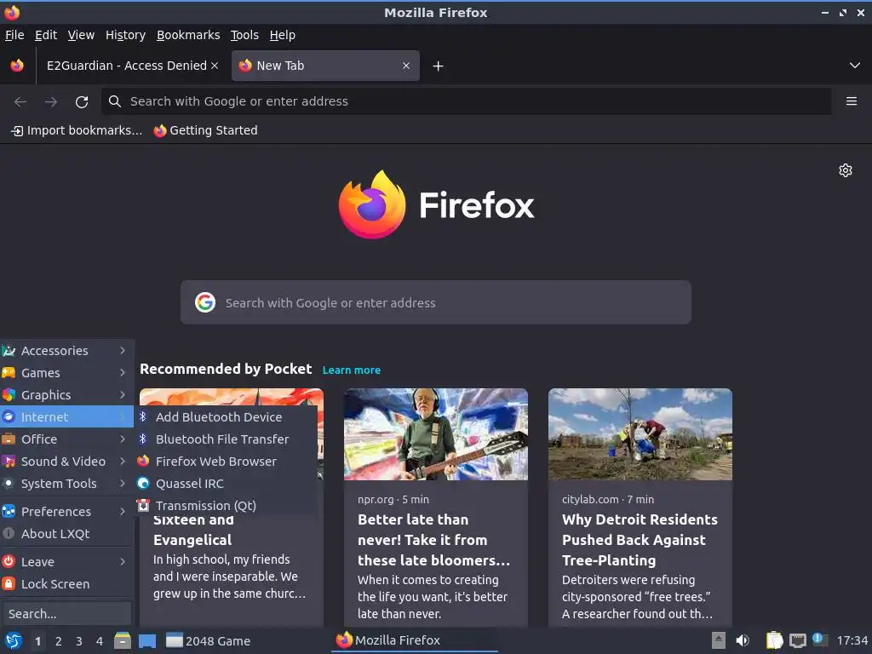This screenshot has width=872, height=654.
Task: Launch Add Bluetooth Device
Action: point(226,417)
